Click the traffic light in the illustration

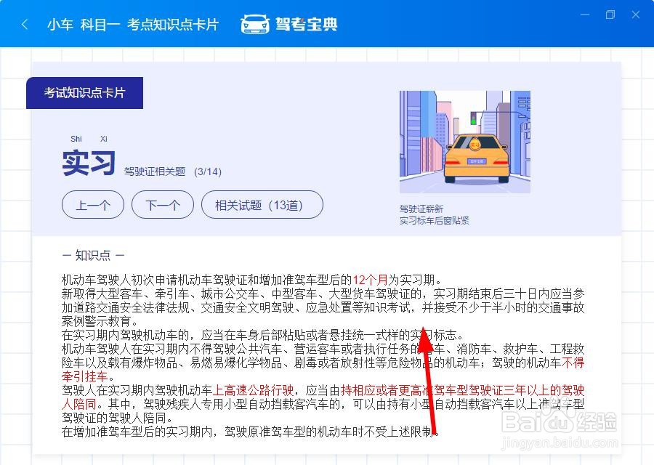473,118
